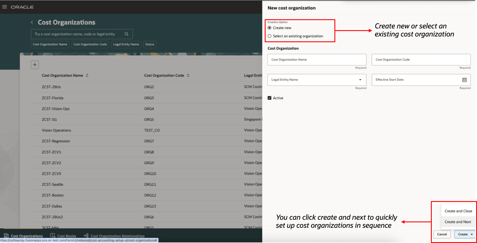This screenshot has height=243, width=477.
Task: Sort by Cost Organization Name column
Action: point(87,75)
